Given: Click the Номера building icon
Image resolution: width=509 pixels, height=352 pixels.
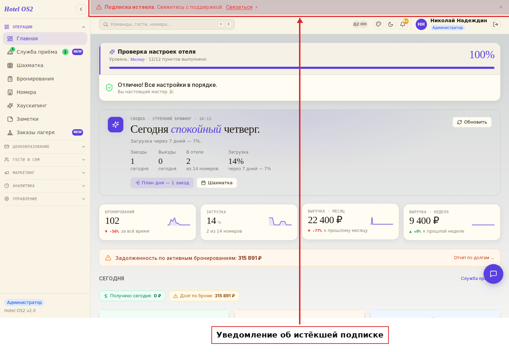Looking at the screenshot, I should pos(10,92).
